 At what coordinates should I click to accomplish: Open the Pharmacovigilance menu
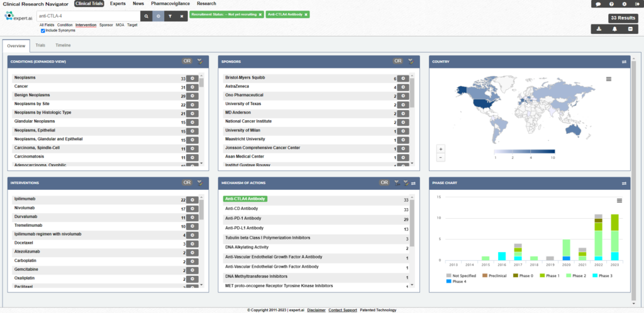click(170, 4)
